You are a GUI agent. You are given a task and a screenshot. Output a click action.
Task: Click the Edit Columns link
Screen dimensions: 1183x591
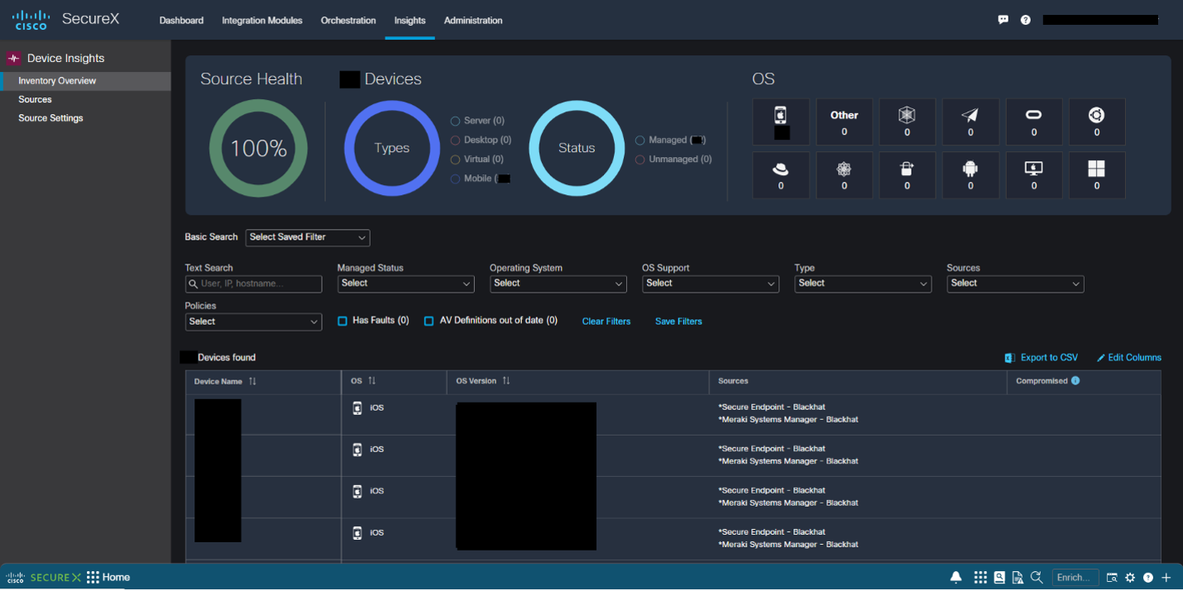1129,358
